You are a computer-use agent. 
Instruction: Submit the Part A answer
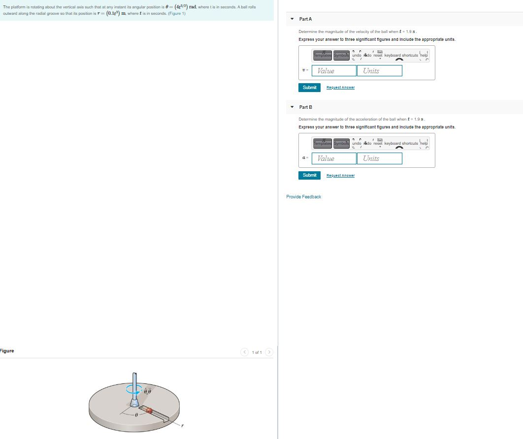click(309, 87)
